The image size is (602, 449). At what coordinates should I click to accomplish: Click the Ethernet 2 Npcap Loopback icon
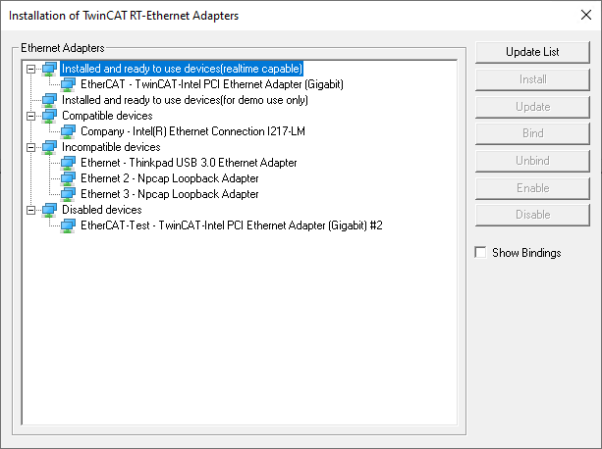coord(69,178)
